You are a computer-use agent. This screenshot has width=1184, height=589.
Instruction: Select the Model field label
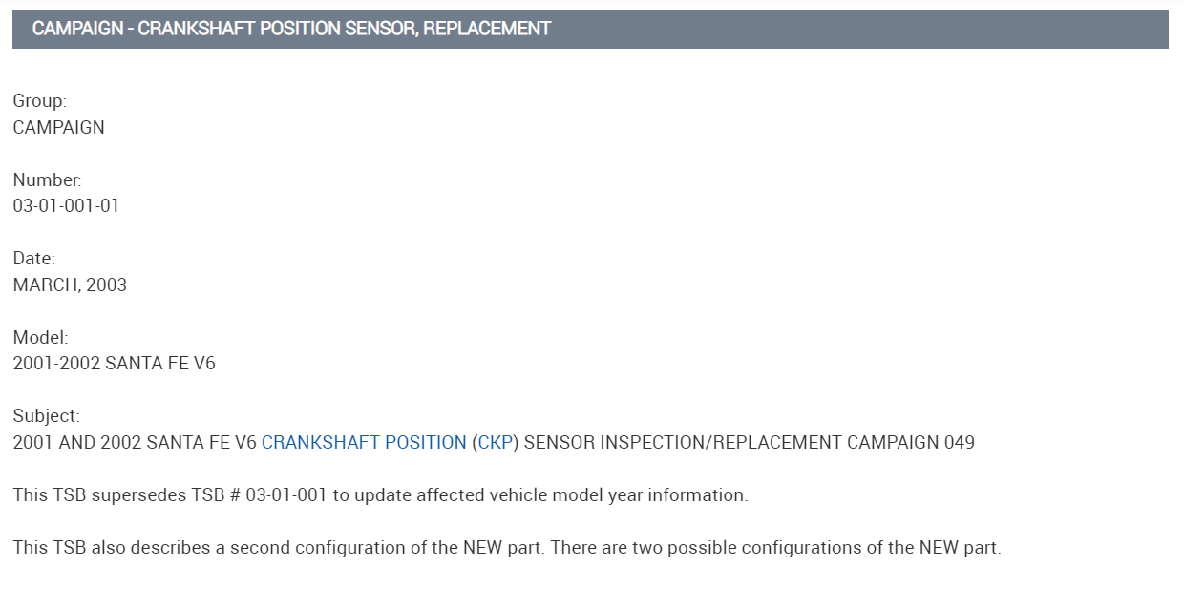(x=40, y=337)
